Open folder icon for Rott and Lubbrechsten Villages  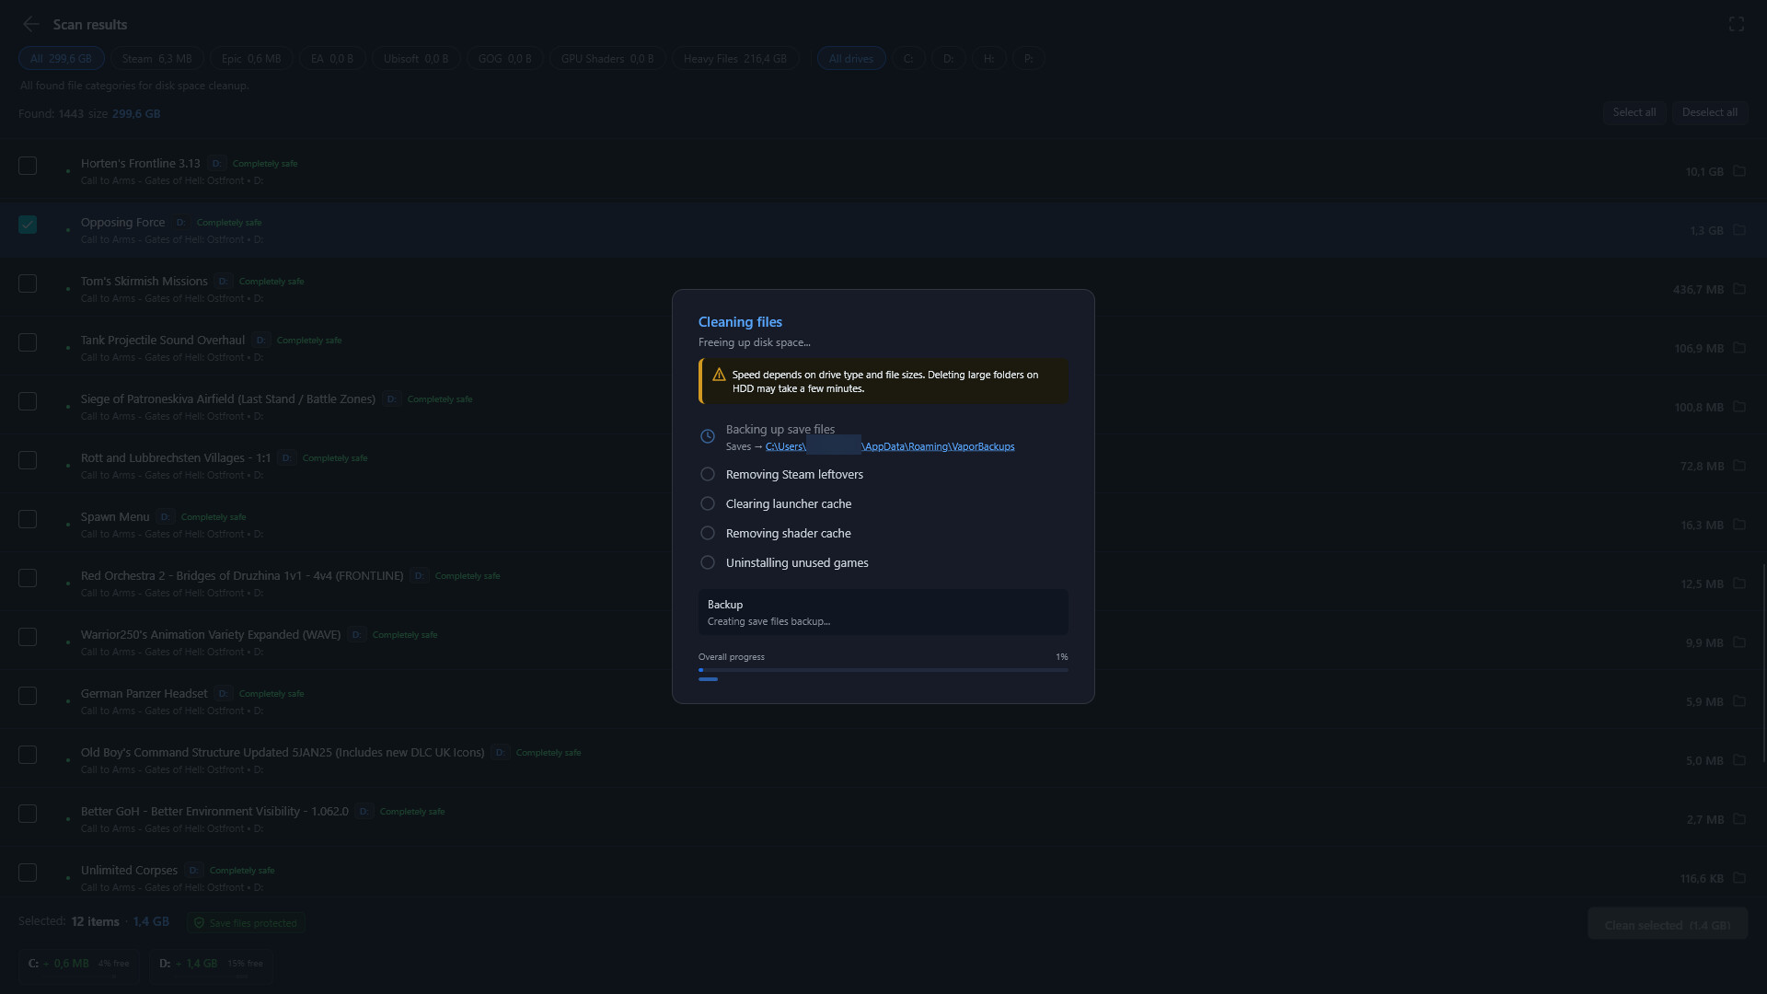point(1739,466)
